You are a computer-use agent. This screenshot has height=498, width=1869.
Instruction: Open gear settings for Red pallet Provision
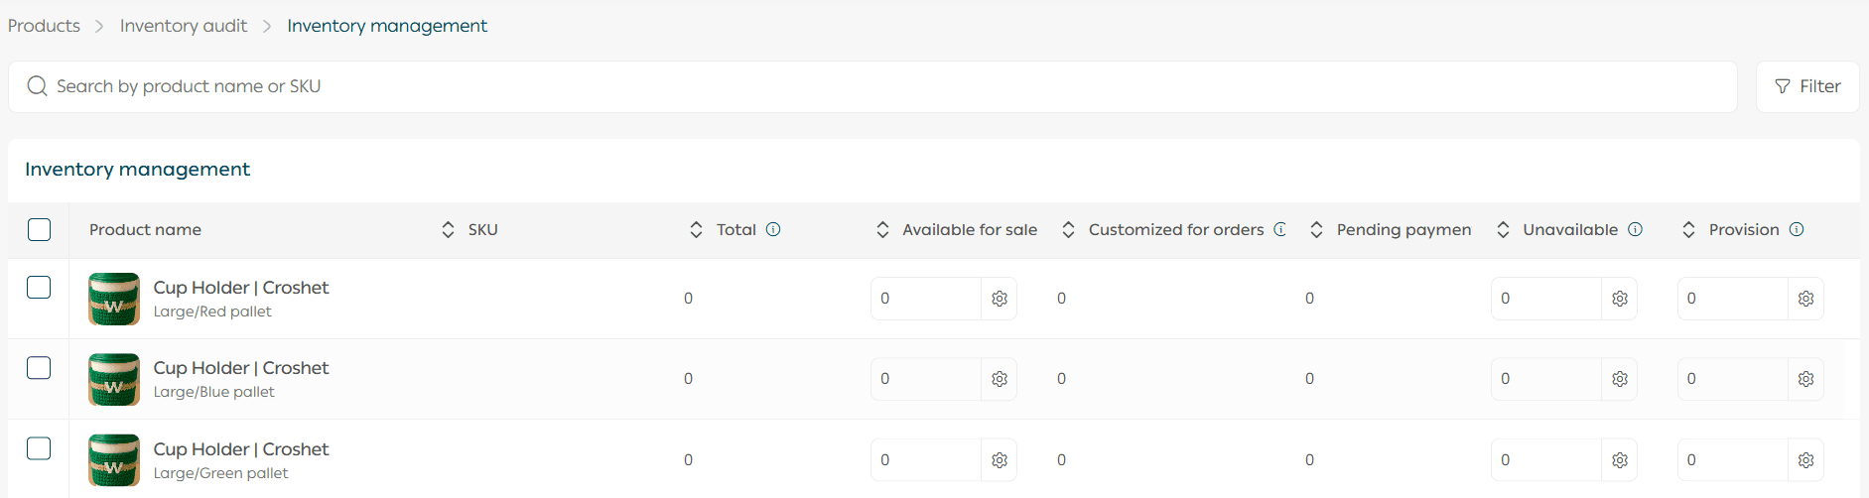(1805, 299)
